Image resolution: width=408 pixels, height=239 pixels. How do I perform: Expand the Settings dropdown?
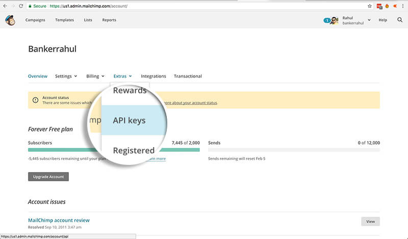click(66, 76)
